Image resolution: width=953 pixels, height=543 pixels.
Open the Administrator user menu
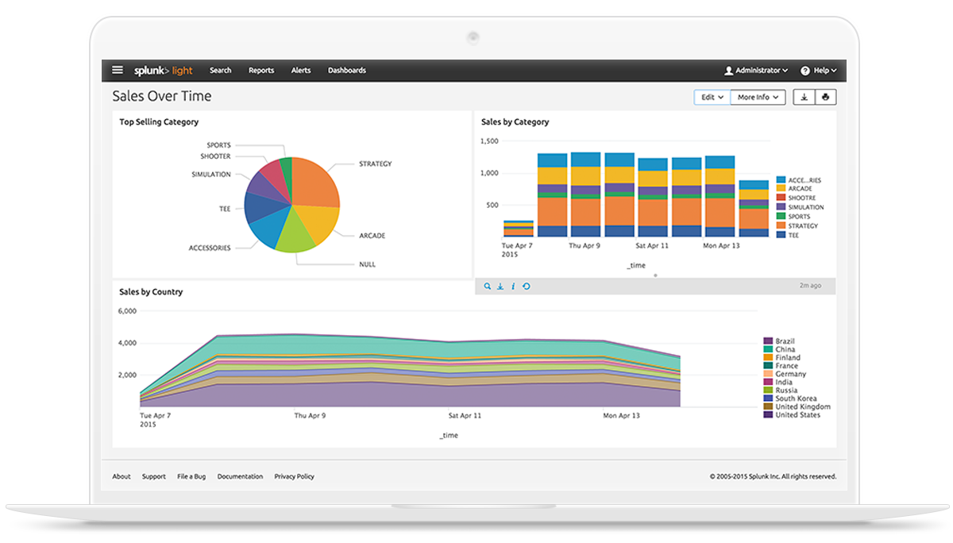pyautogui.click(x=756, y=71)
